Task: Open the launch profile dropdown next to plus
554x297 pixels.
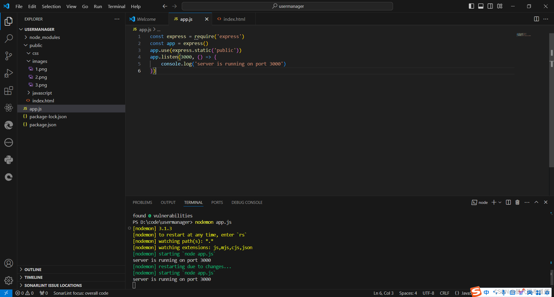Action: click(500, 202)
